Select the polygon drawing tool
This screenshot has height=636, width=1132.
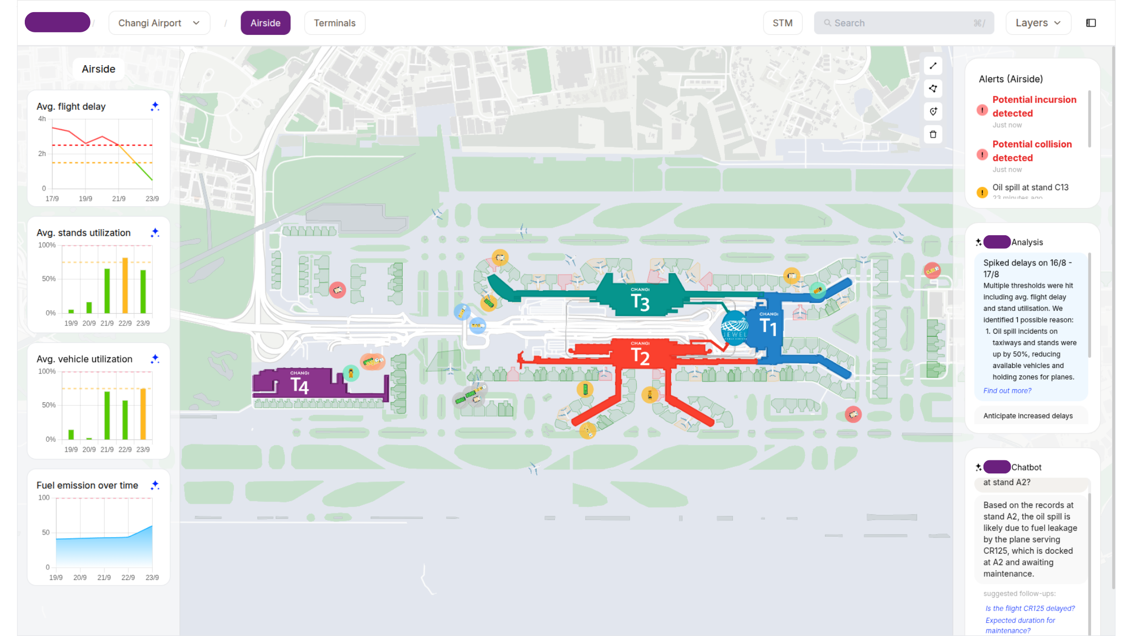coord(933,89)
